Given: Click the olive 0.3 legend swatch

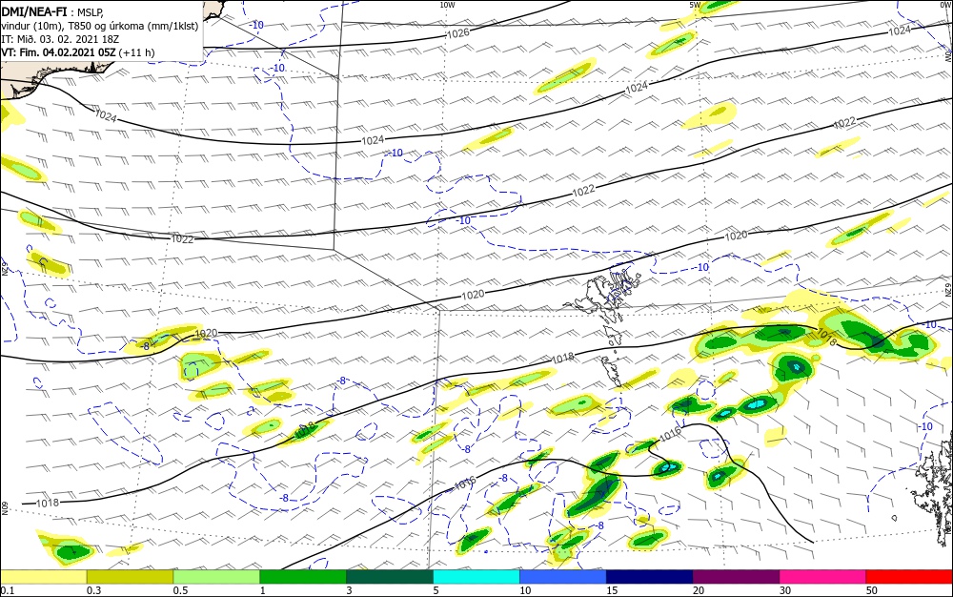Looking at the screenshot, I should [x=130, y=577].
